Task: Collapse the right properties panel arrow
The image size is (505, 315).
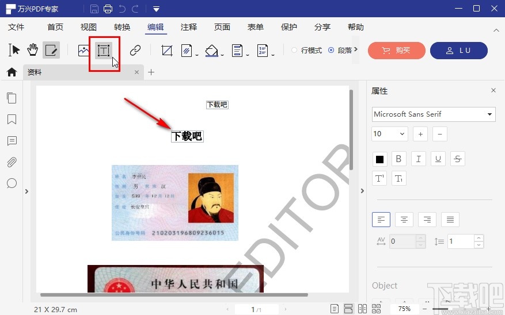Action: [362, 191]
